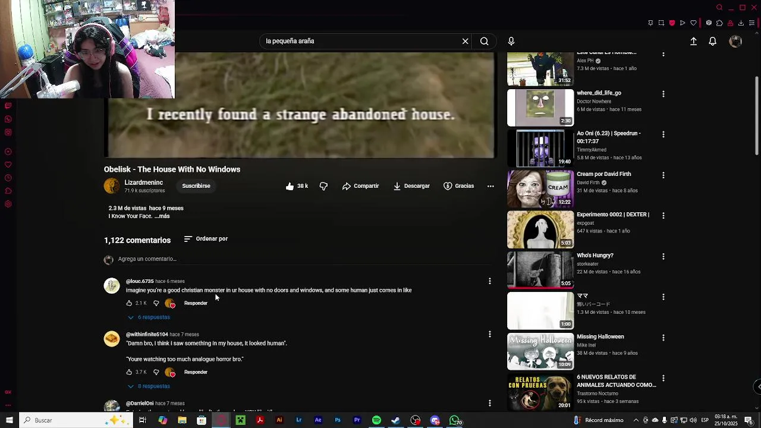Open Ordenar por sort menu
The height and width of the screenshot is (428, 761).
pos(206,239)
